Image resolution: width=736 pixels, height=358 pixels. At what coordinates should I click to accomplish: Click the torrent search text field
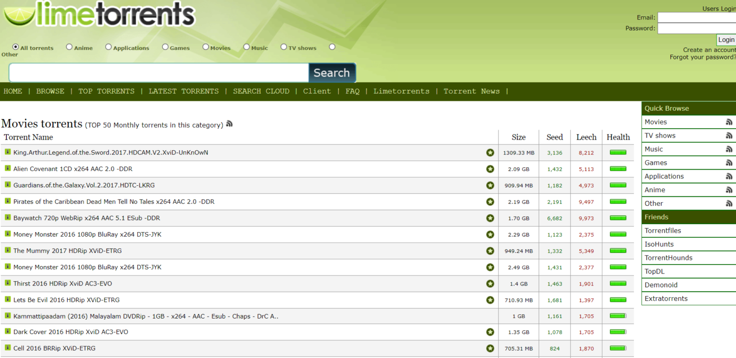coord(159,73)
